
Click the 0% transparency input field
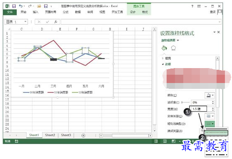pyautogui.click(x=201, y=103)
